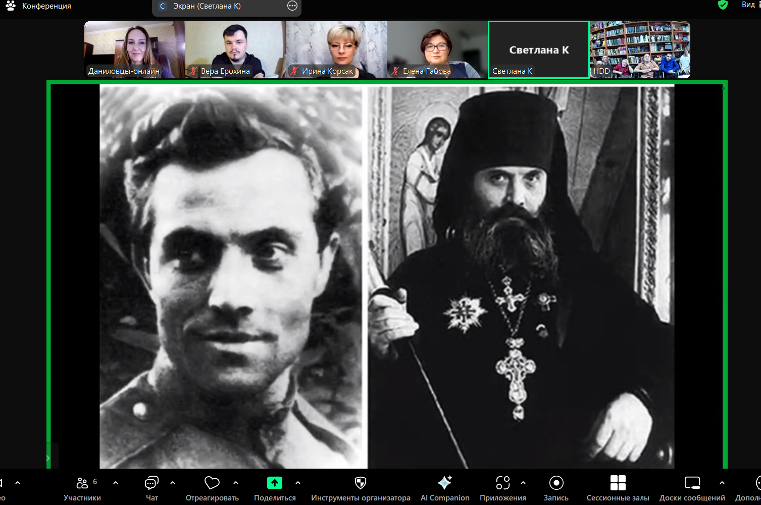761x505 pixels.
Task: Click Ирина Корсак muted microphone indicator
Action: click(294, 71)
